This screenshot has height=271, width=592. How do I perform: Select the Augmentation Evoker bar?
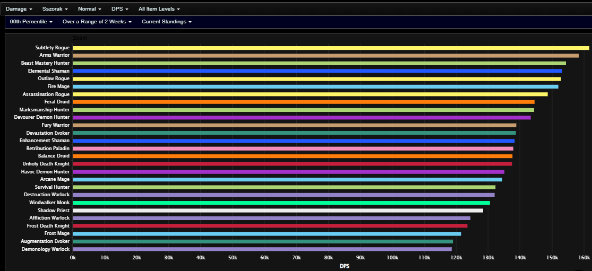tap(263, 241)
